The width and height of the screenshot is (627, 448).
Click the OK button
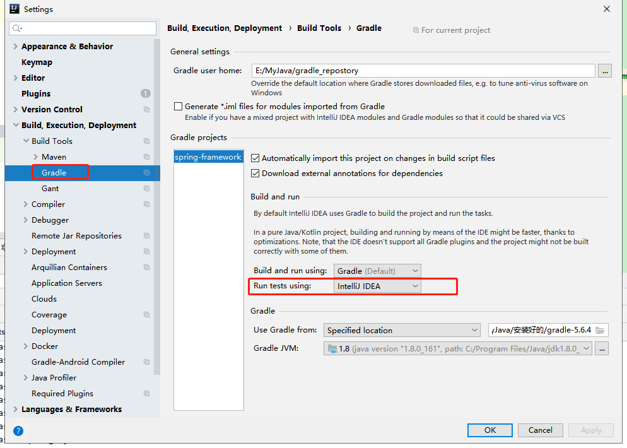coord(490,430)
